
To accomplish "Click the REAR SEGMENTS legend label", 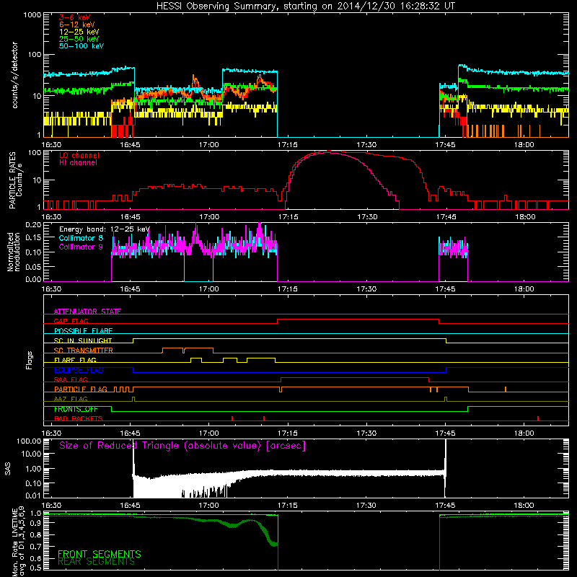I will point(97,562).
